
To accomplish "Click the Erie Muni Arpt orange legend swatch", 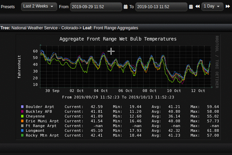I will [x=22, y=121].
